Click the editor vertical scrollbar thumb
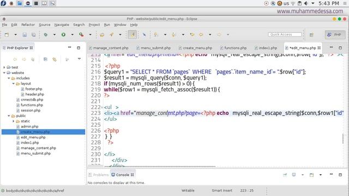Screen dimensions: 349x196 343,139
